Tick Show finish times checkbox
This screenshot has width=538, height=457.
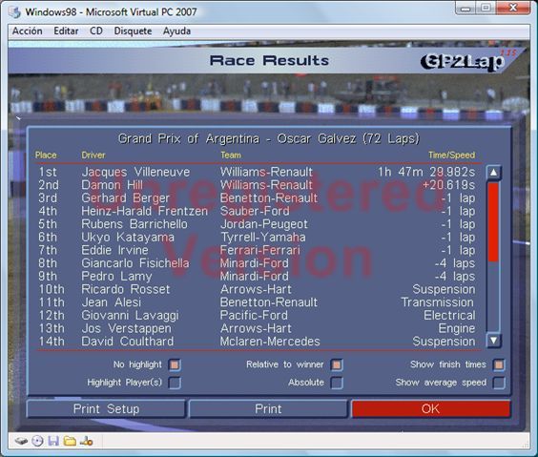[x=499, y=364]
